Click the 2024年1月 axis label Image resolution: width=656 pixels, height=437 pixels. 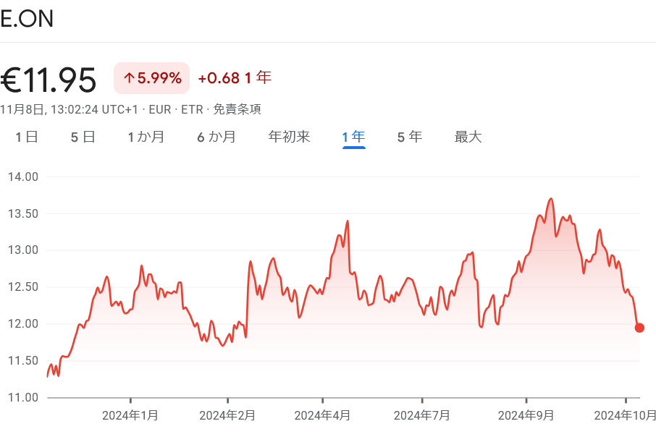tap(130, 416)
